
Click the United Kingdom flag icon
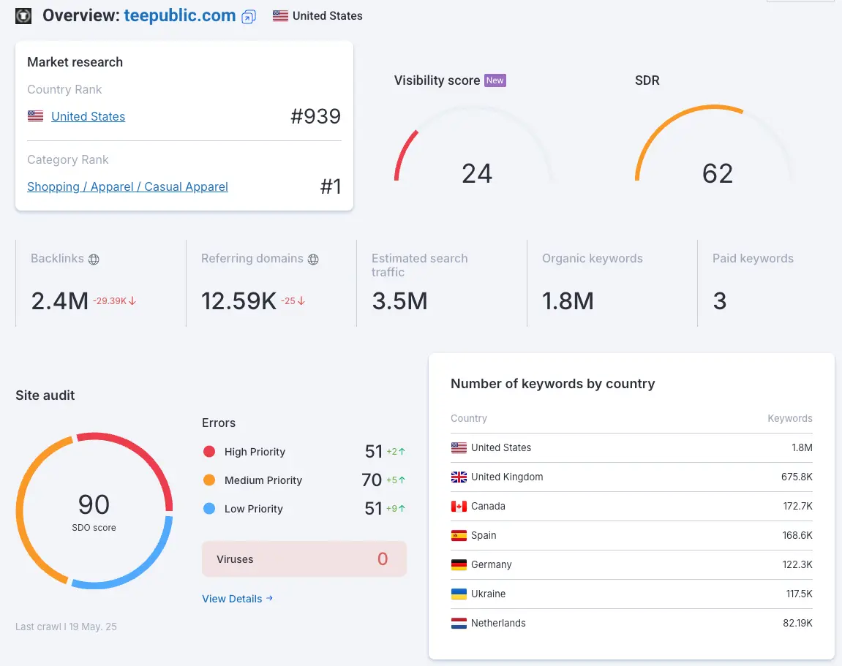click(x=459, y=477)
